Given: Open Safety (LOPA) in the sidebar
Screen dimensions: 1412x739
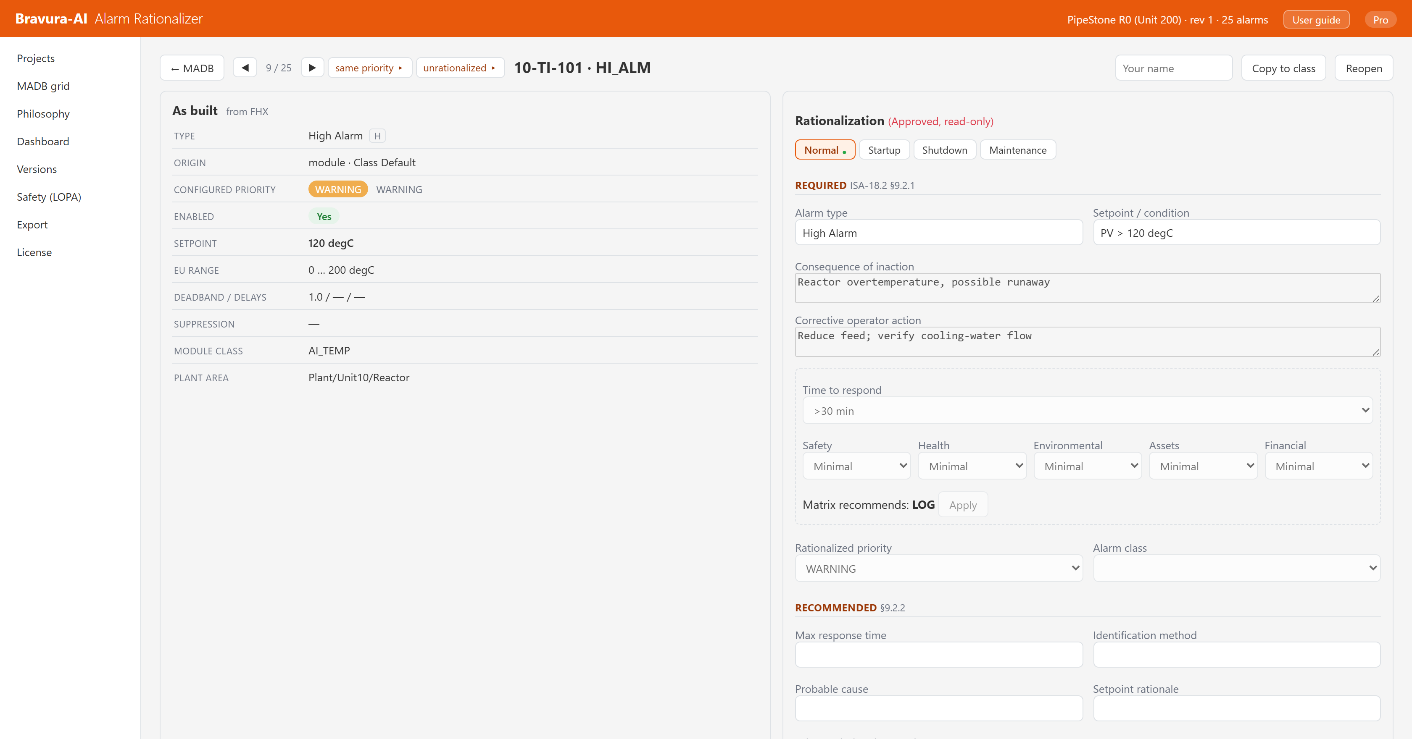Looking at the screenshot, I should pos(49,197).
